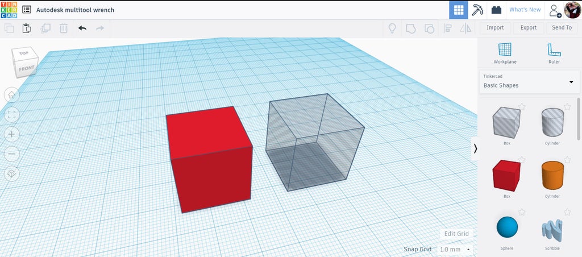The image size is (582, 257).
Task: Select the red Box shape
Action: [506, 176]
